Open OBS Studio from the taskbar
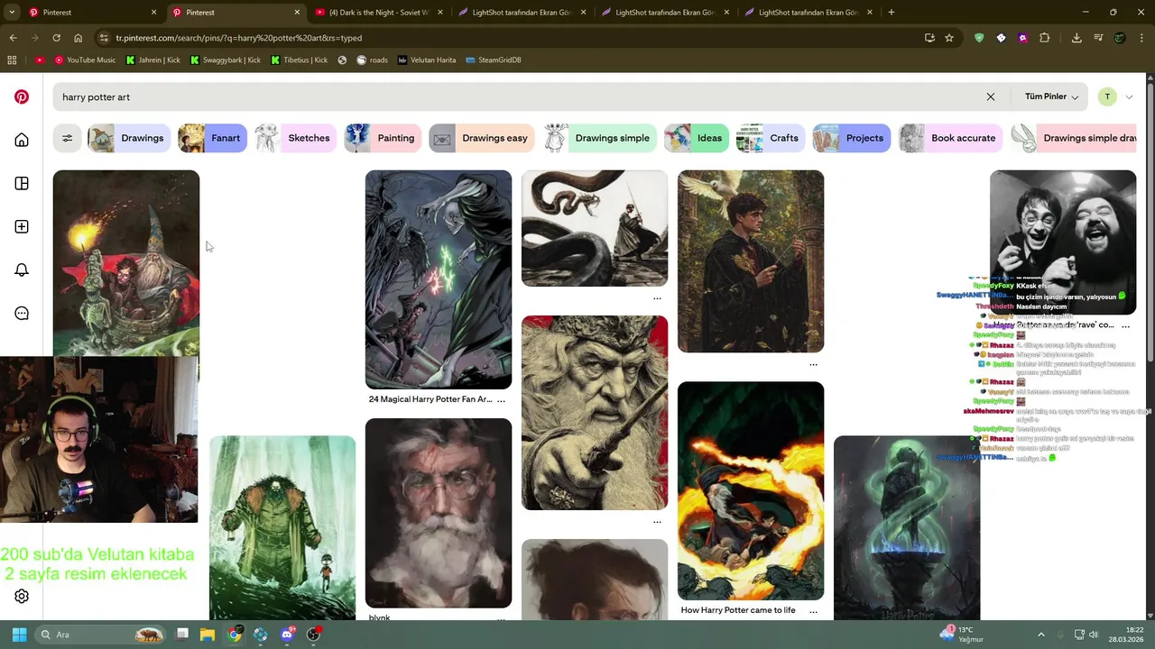Viewport: 1155px width, 649px height. (313, 635)
